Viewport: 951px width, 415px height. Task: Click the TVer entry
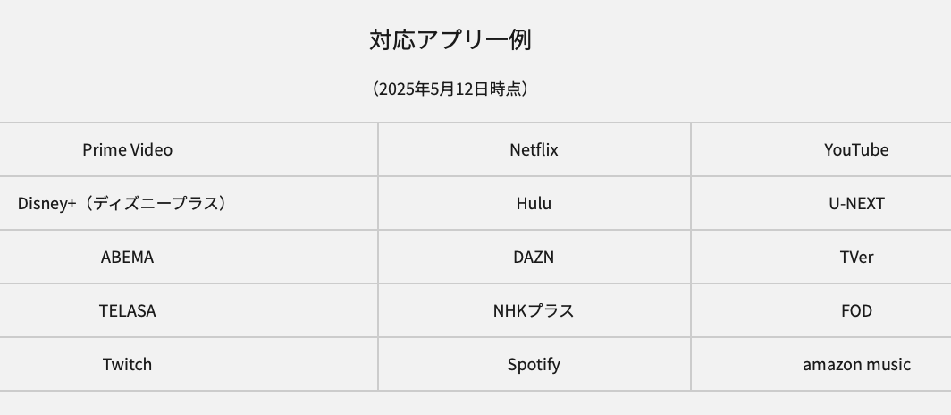click(x=856, y=258)
